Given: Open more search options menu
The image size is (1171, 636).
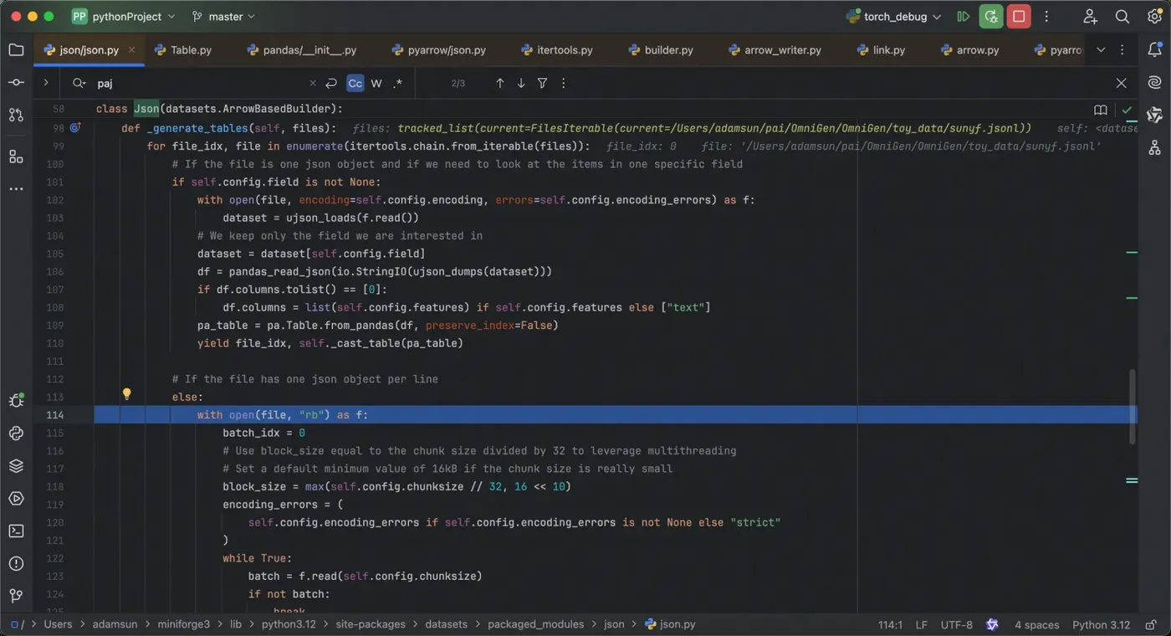Looking at the screenshot, I should click(x=563, y=83).
